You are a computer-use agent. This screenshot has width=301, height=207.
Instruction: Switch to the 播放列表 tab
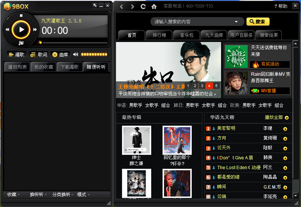17,67
